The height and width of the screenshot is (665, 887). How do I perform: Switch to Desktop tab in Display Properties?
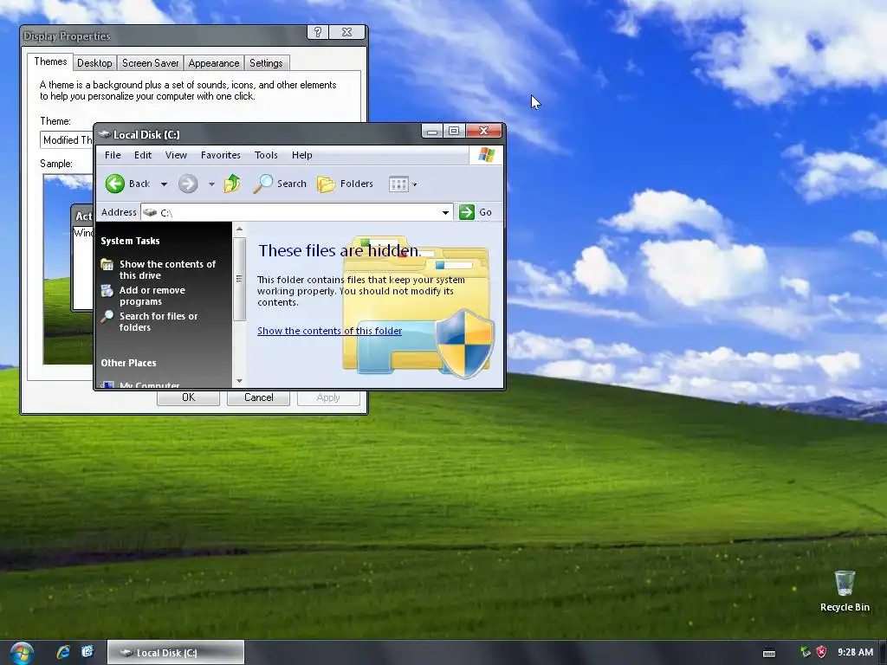[x=94, y=62]
